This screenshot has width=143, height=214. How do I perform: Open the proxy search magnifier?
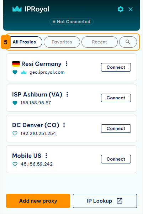pos(128,42)
